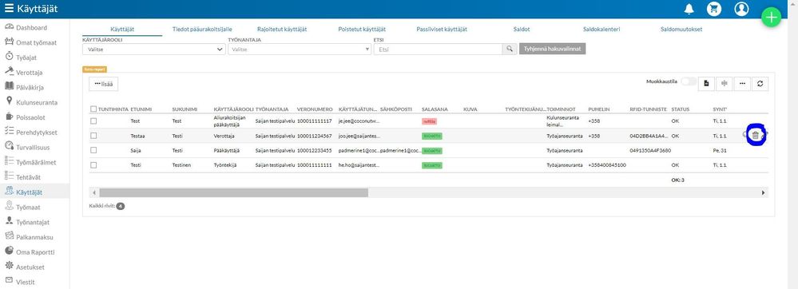Select checkbox for Testi Testinen row
The width and height of the screenshot is (798, 289).
pyautogui.click(x=93, y=165)
